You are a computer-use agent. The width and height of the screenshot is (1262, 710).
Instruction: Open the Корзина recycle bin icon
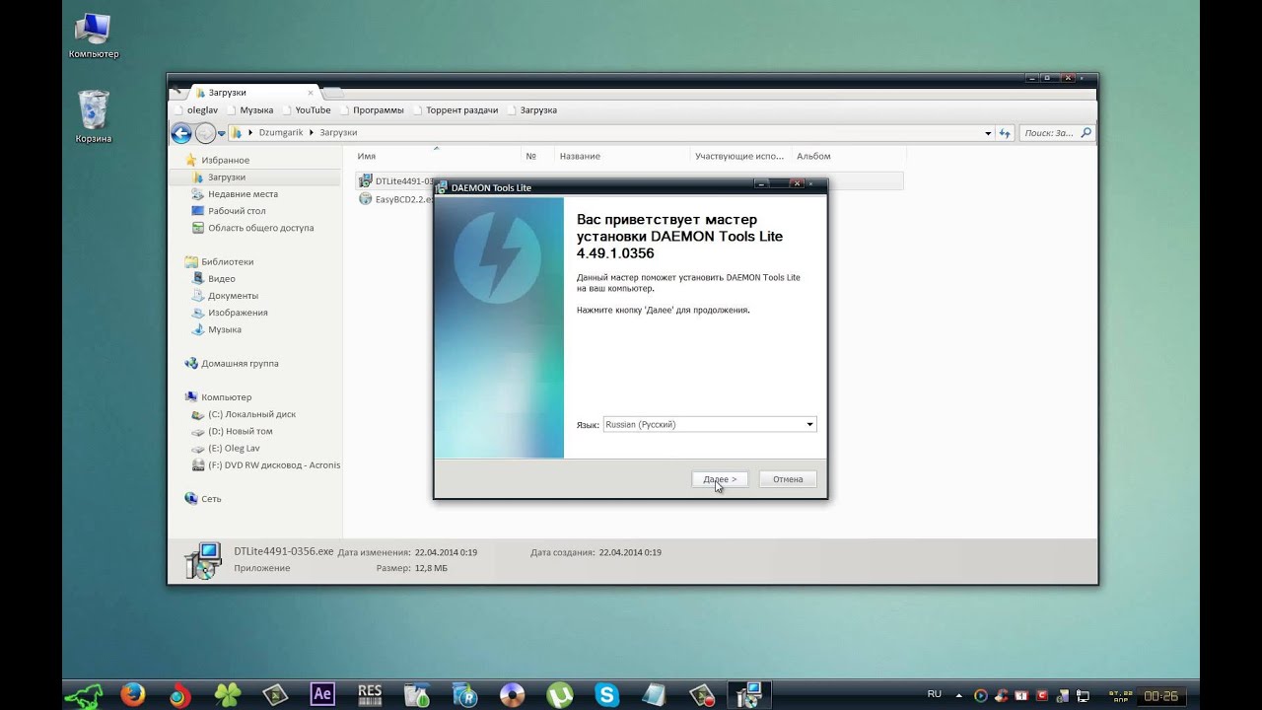click(94, 115)
